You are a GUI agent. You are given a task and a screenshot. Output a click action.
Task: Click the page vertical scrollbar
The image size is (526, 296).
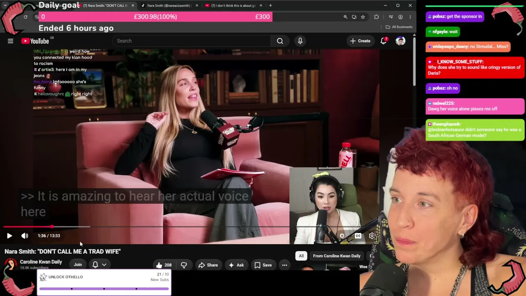[x=414, y=62]
